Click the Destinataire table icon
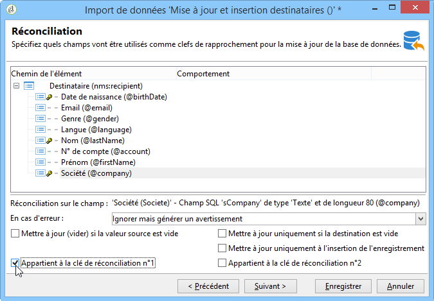The height and width of the screenshot is (301, 434). click(28, 85)
